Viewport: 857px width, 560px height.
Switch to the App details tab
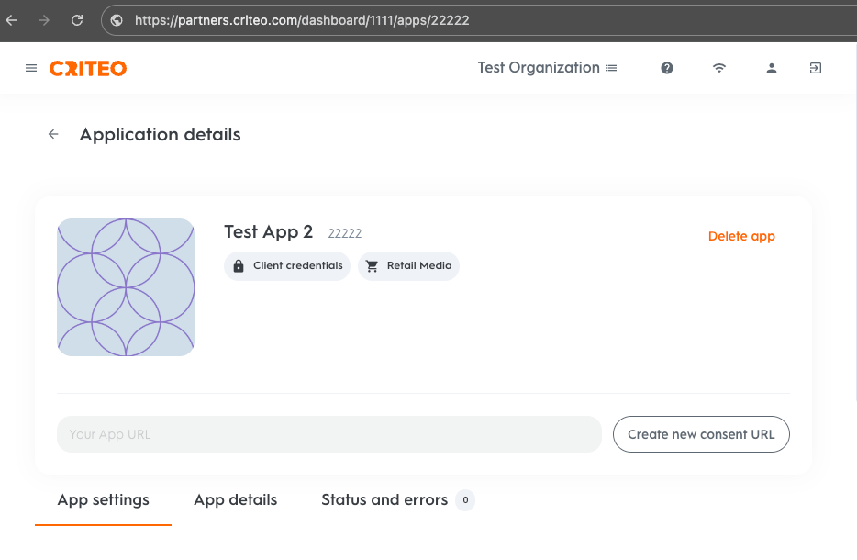point(236,499)
